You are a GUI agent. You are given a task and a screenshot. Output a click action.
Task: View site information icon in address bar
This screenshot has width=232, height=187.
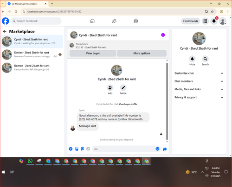(x=24, y=12)
